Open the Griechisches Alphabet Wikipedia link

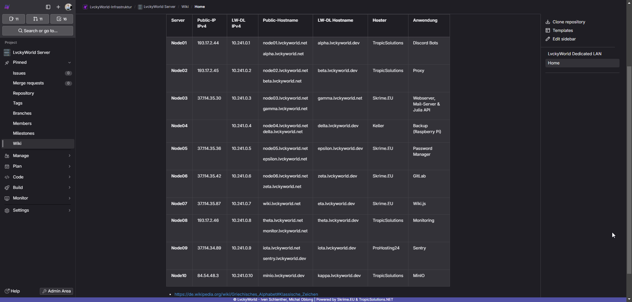[246, 294]
